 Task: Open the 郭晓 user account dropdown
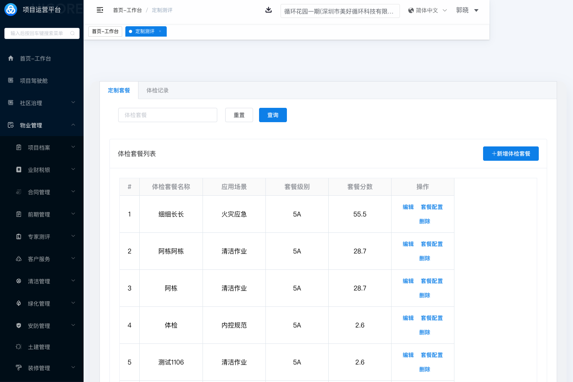[x=467, y=10]
